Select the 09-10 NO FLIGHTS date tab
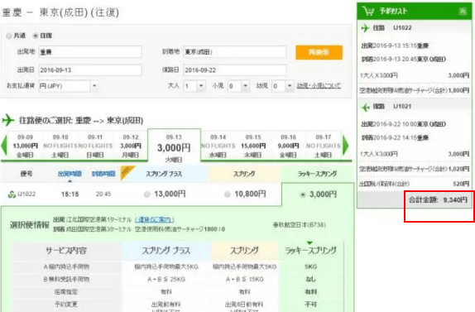The width and height of the screenshot is (475, 312). [x=60, y=146]
